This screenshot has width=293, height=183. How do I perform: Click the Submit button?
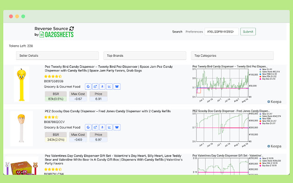coord(248,32)
